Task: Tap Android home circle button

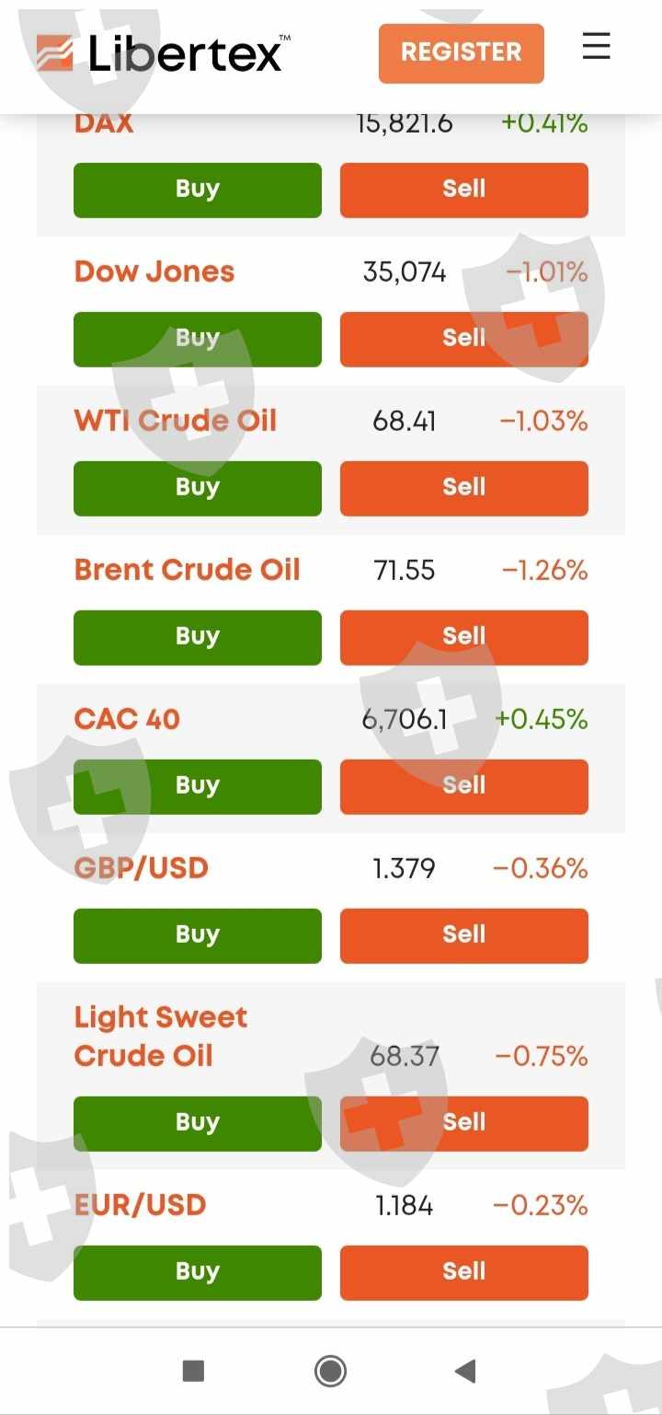Action: 330,1371
